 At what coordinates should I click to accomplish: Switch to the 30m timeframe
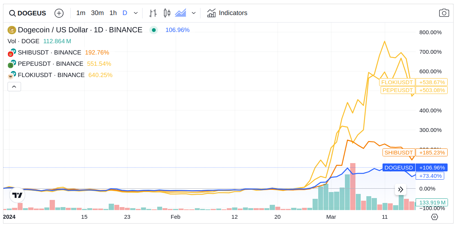97,13
